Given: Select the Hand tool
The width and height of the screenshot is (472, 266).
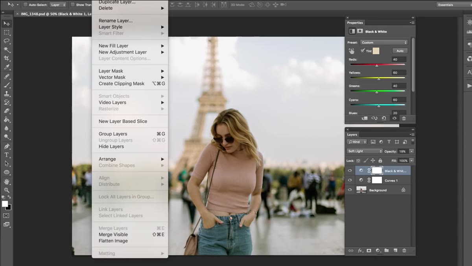Looking at the screenshot, I should (7, 181).
